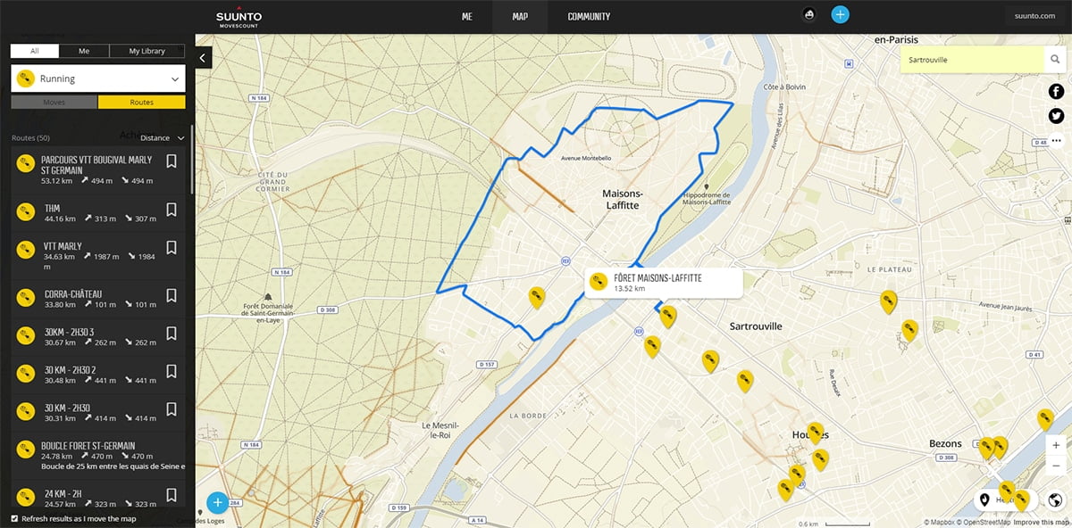
Task: Open the COMMUNITY menu item
Action: (x=589, y=17)
